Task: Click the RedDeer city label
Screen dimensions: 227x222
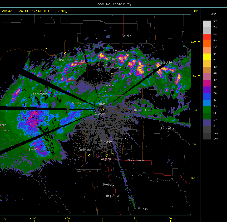Action: (116, 67)
